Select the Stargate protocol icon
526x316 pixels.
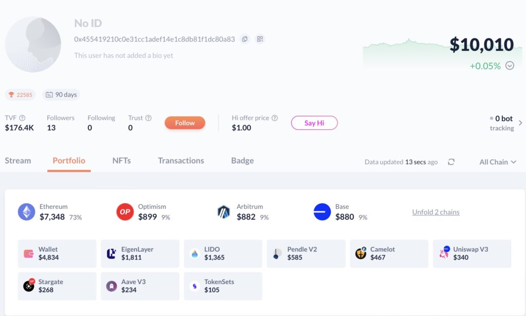(x=29, y=286)
